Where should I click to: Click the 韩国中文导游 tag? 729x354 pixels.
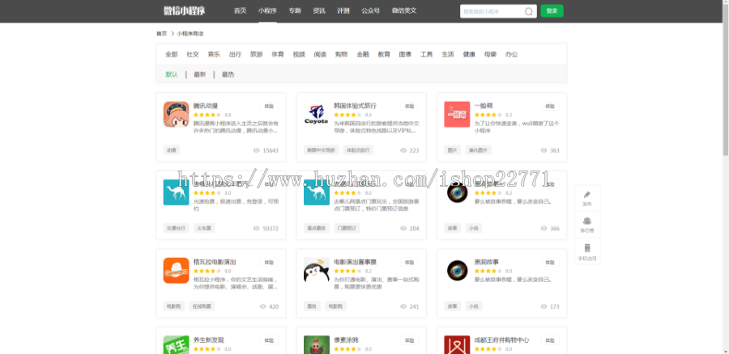tap(322, 150)
